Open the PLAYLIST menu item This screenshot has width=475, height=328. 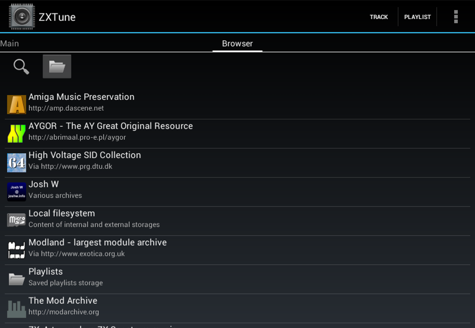pyautogui.click(x=417, y=17)
